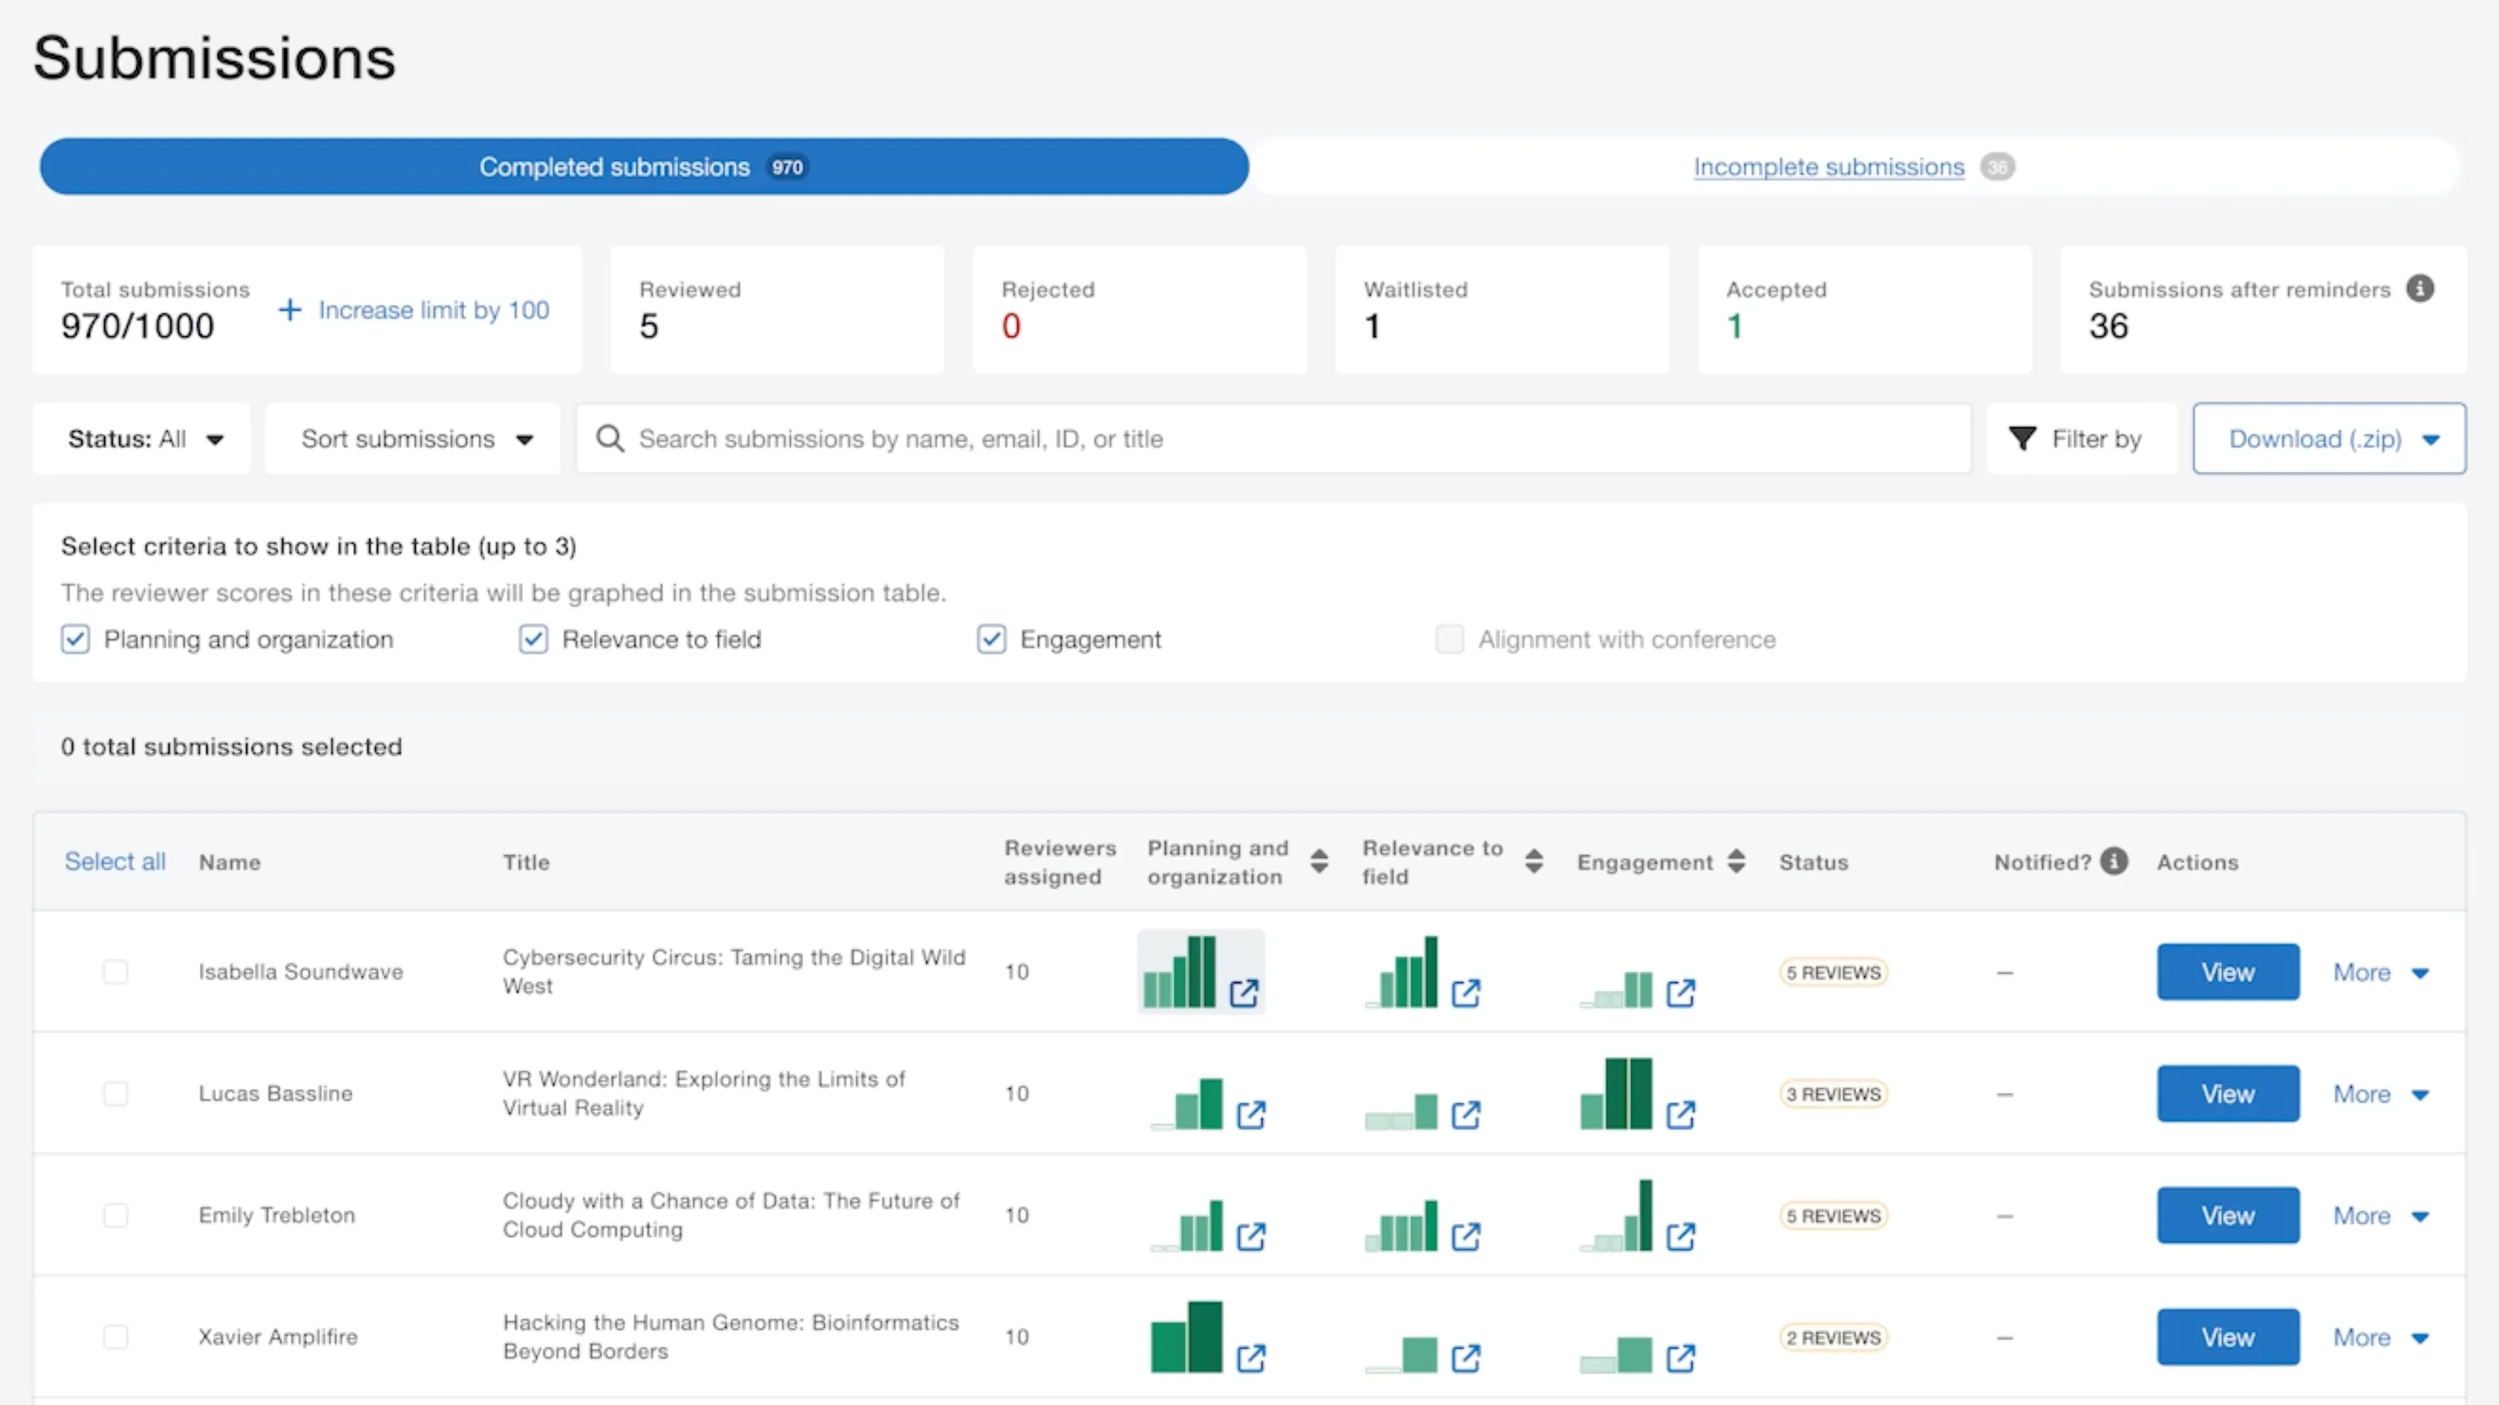Switch to Completed submissions tab
The image size is (2499, 1405).
click(644, 167)
